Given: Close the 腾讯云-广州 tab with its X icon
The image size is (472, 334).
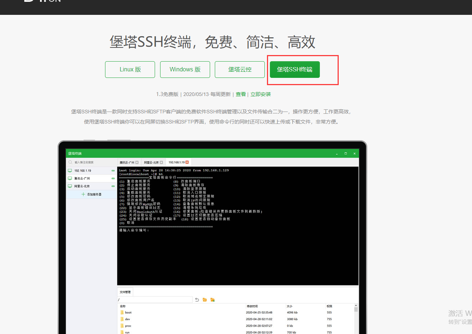Looking at the screenshot, I should pyautogui.click(x=137, y=162).
